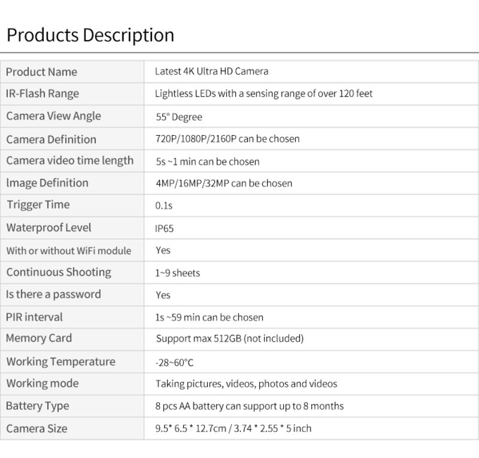Click the Latest 4K Ultra HD Camera value
The image size is (479, 458).
(211, 71)
